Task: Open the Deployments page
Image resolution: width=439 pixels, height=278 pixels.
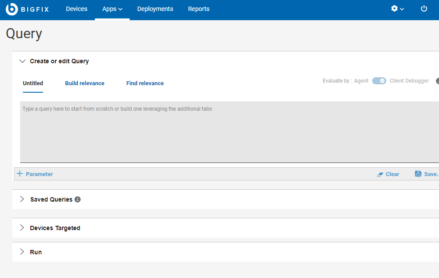Action: pos(155,9)
